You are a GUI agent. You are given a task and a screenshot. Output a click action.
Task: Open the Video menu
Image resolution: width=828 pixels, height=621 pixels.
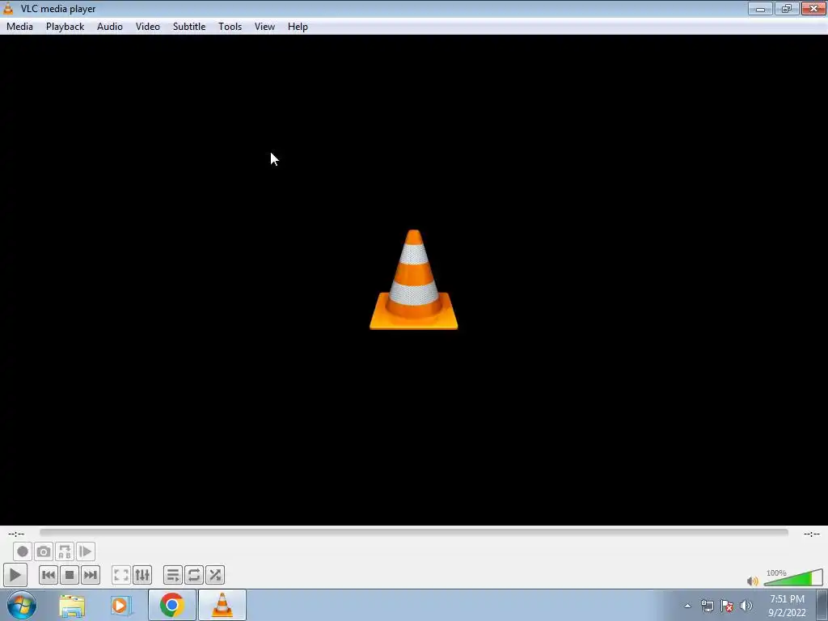click(148, 27)
